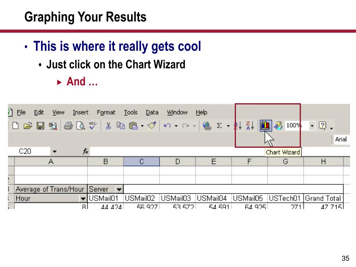Click the Name Box showing C20
Screen dimensions: 356x267
pyautogui.click(x=29, y=151)
